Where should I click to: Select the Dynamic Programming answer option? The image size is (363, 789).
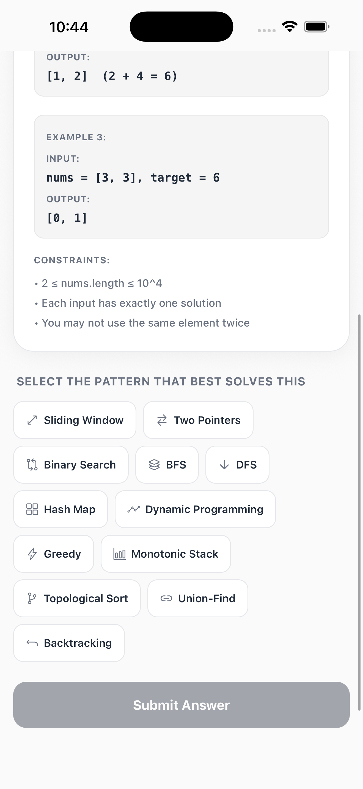pyautogui.click(x=195, y=509)
